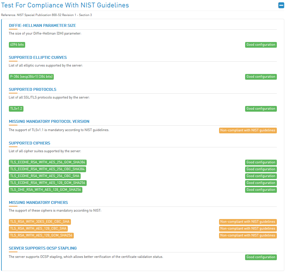Select the TLS_ECDHE_RSA_WITH_AES_256_CBC_SHA cipher
This screenshot has height=273, width=286.
click(x=45, y=176)
